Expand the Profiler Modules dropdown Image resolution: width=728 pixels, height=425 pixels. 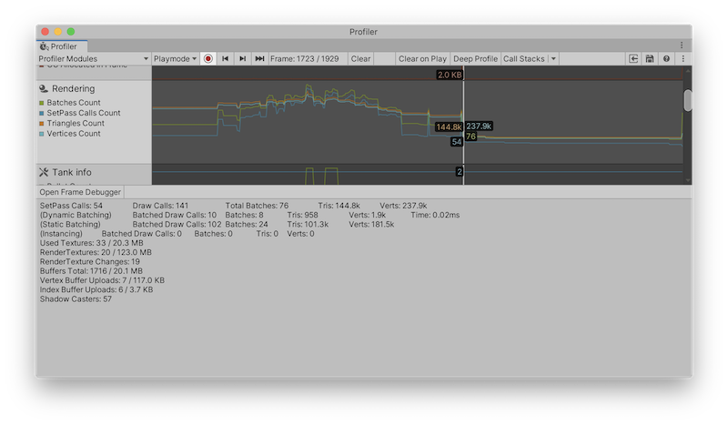pos(93,58)
